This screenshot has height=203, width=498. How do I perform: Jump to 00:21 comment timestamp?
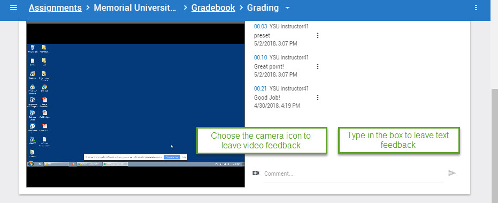point(261,88)
